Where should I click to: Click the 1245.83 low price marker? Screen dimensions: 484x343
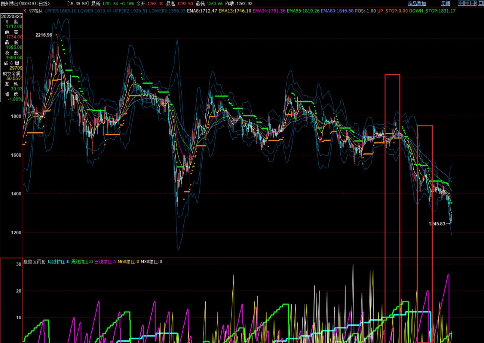tap(437, 224)
